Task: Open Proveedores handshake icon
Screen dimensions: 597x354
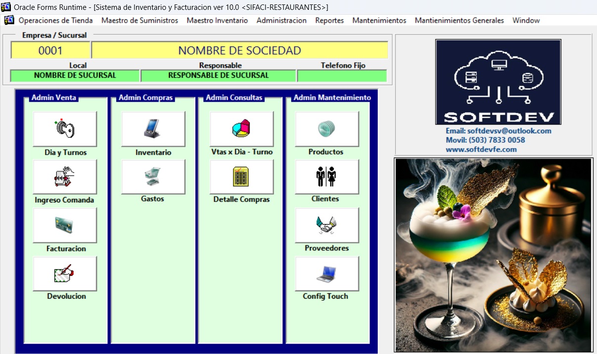Action: tap(326, 225)
